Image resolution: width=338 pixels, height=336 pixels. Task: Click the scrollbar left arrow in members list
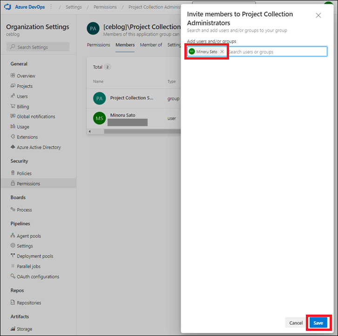tap(90, 131)
